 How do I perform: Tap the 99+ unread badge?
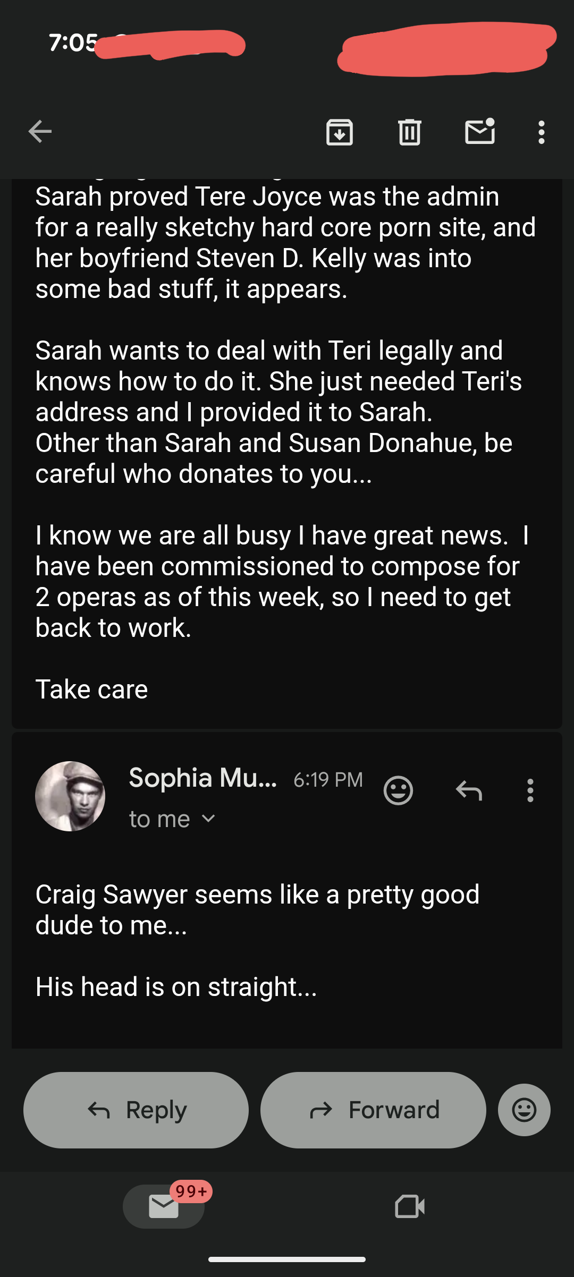click(191, 1191)
